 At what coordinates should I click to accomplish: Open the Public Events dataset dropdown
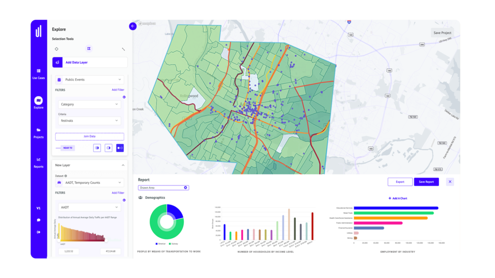pyautogui.click(x=89, y=80)
